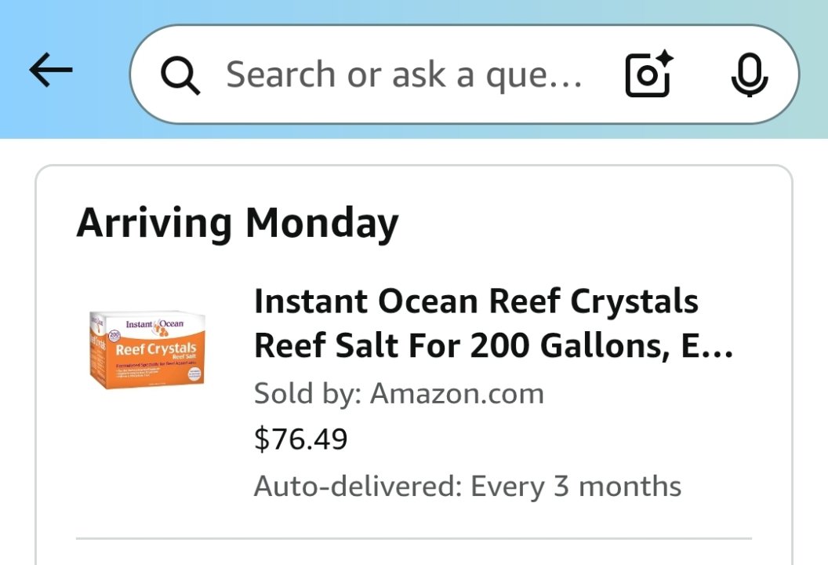Screen dimensions: 828x565
Task: Click the Instant Ocean logo on product box
Action: pos(154,324)
